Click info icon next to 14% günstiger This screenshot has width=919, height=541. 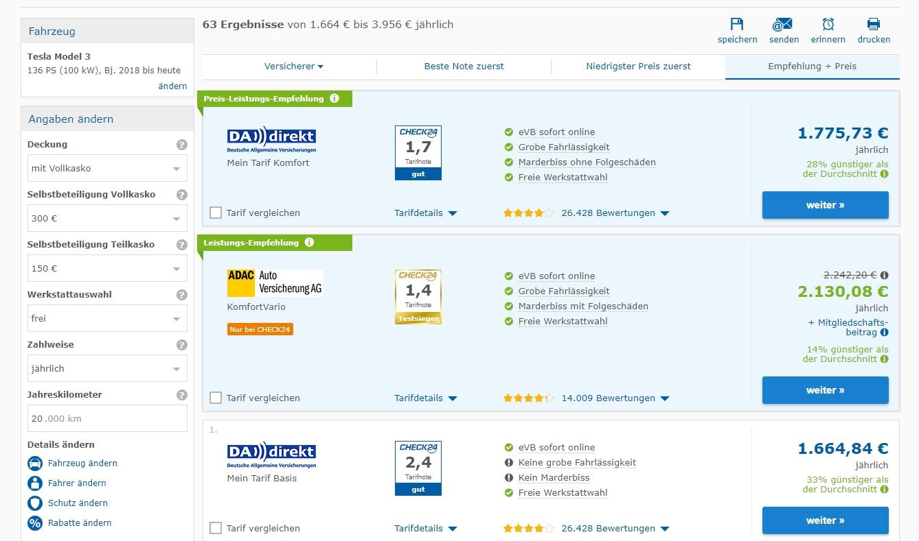pos(884,359)
